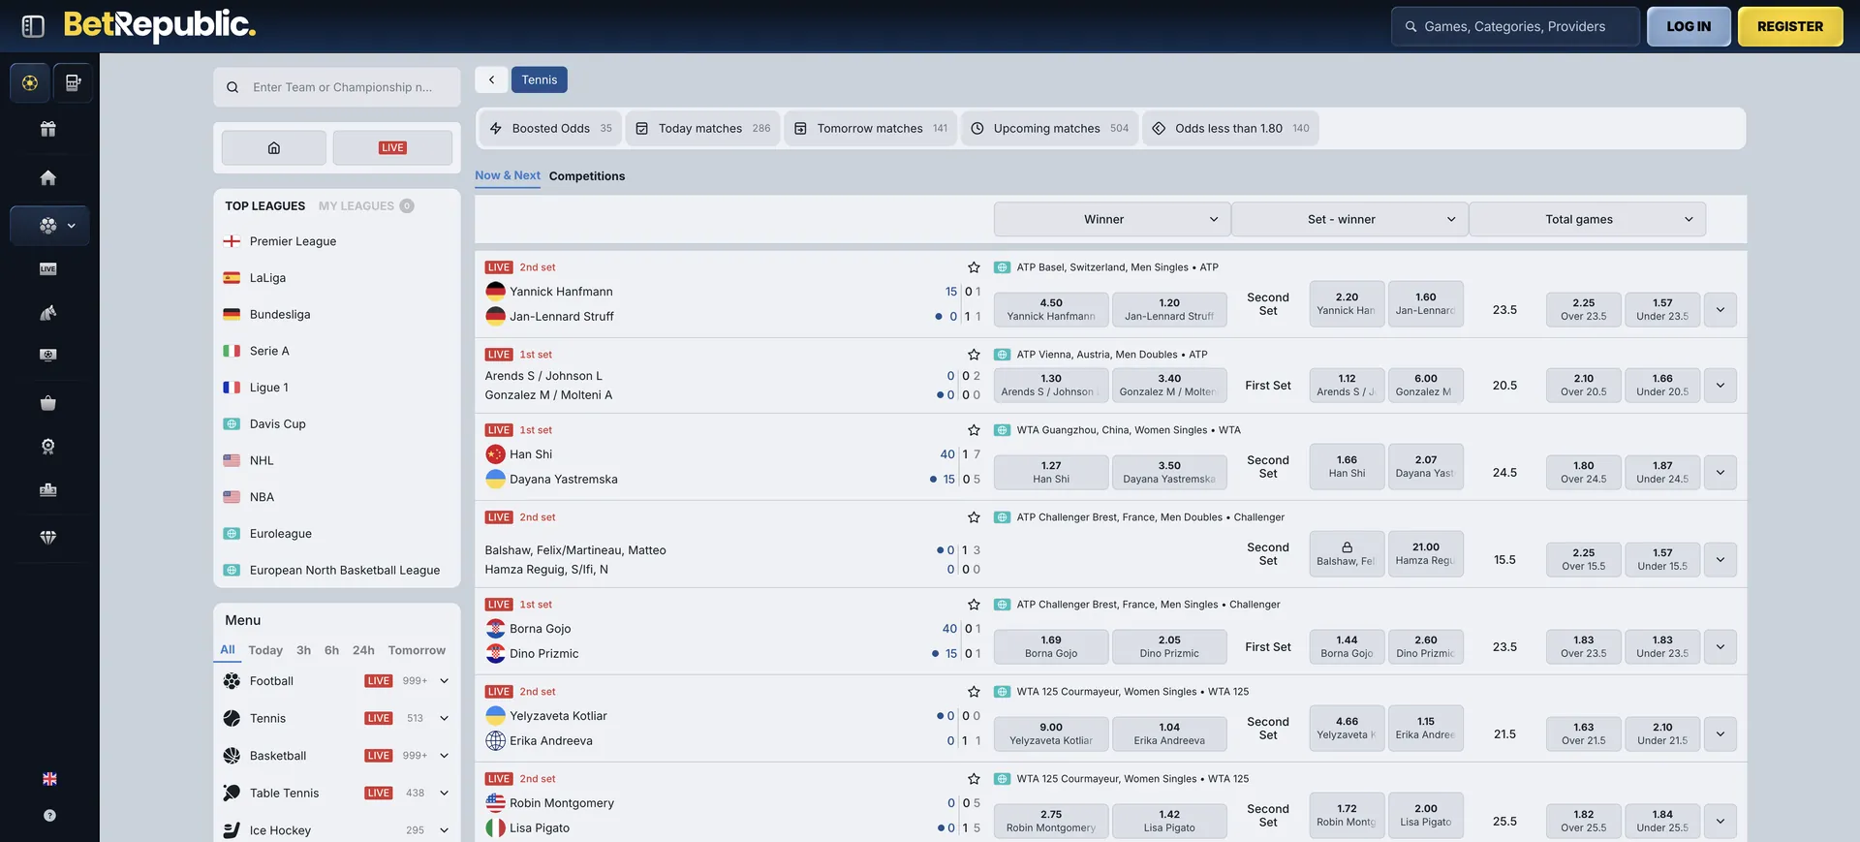Toggle the Odds less than 1.80 filter
This screenshot has width=1860, height=842.
[1230, 128]
